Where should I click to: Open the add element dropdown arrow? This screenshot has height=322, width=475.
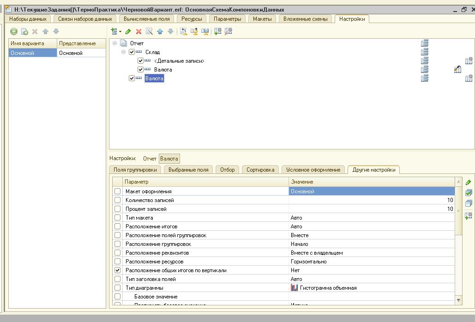tap(120, 31)
